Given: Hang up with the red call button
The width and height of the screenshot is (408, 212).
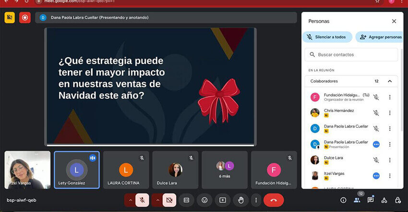Looking at the screenshot, I should click(x=274, y=200).
